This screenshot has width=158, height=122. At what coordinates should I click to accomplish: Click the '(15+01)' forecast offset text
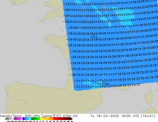coord(148,116)
